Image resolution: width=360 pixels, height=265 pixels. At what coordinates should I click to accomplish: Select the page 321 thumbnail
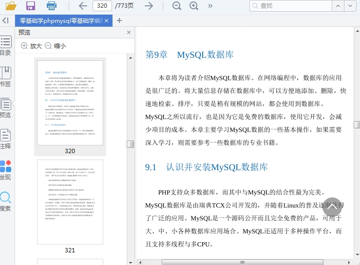[70, 202]
